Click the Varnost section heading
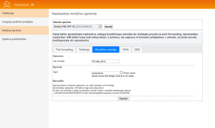 point(57,67)
